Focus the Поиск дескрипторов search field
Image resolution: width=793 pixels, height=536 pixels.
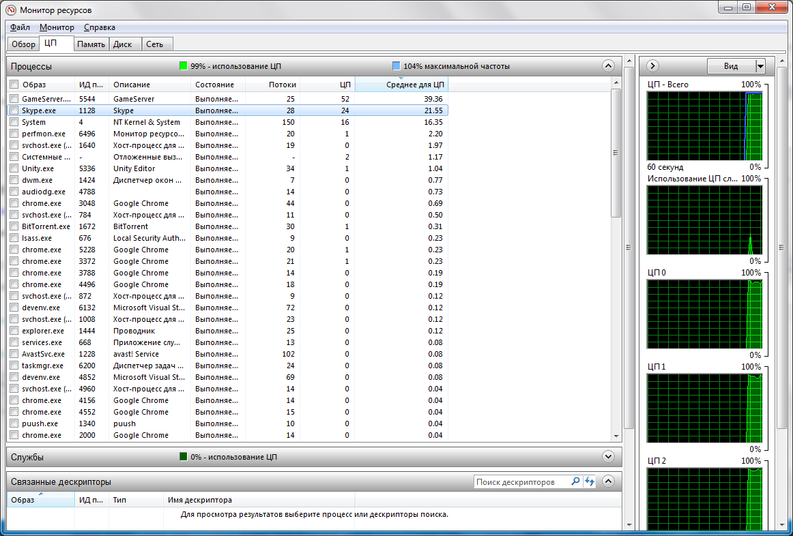521,482
